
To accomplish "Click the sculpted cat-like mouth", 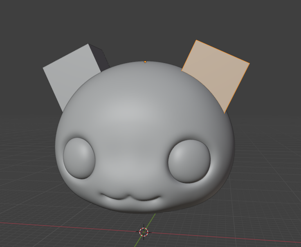I will tap(130, 198).
